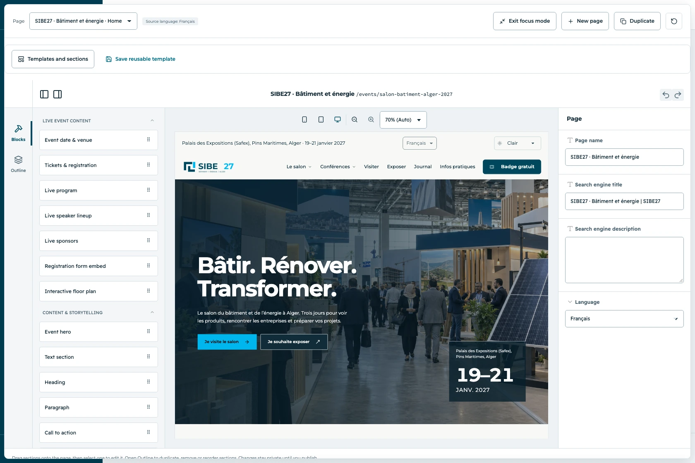This screenshot has width=695, height=463.
Task: Grab the Paragraph block drag handle
Action: [x=149, y=407]
